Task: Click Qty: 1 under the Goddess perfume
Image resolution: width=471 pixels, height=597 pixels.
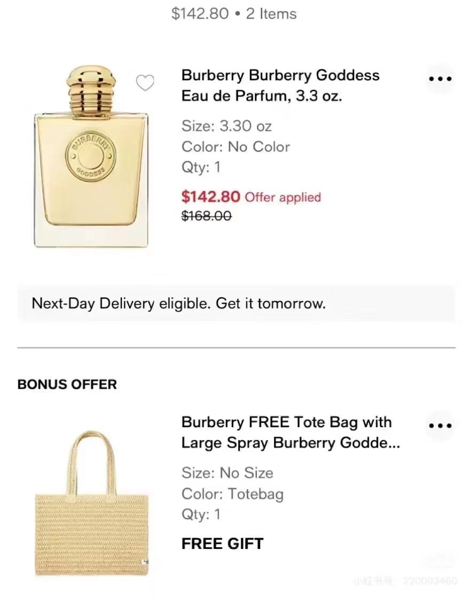Action: 201,167
